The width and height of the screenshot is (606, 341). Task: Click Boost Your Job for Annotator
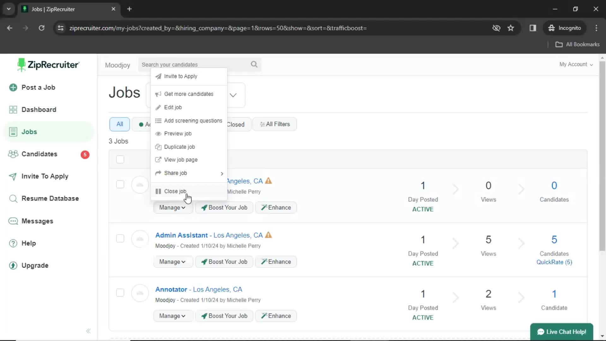(224, 316)
